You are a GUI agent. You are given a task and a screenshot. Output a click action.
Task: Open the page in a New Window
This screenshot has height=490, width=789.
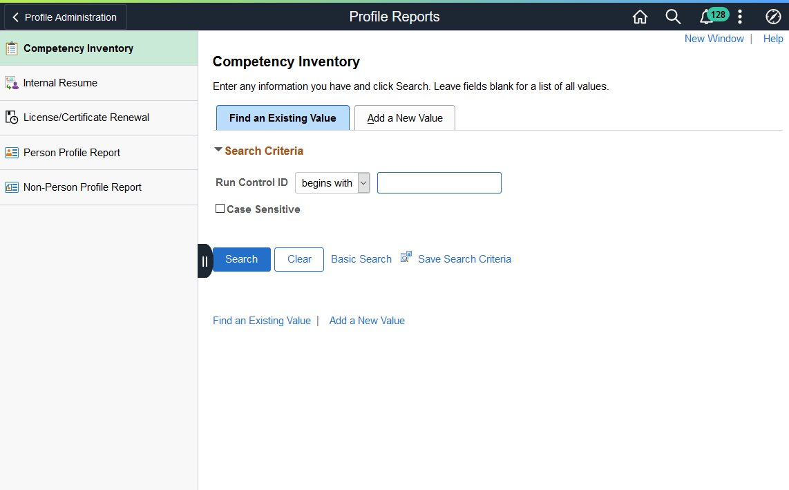coord(714,39)
